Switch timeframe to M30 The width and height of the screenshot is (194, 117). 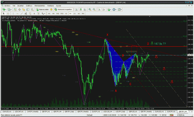62,14
